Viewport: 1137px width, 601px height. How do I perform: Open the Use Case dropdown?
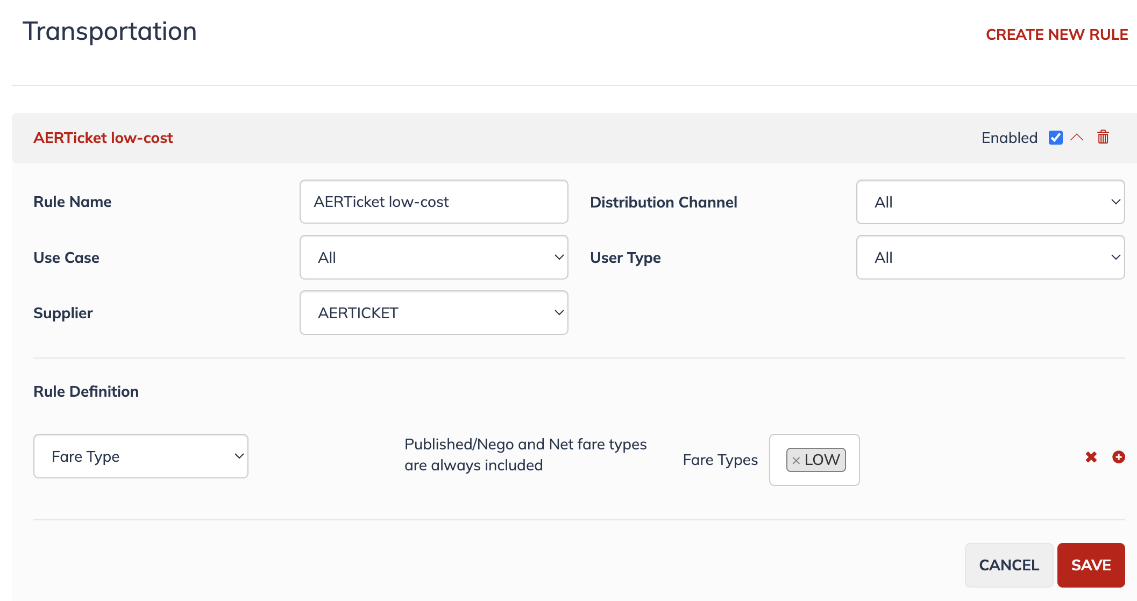[x=434, y=257]
